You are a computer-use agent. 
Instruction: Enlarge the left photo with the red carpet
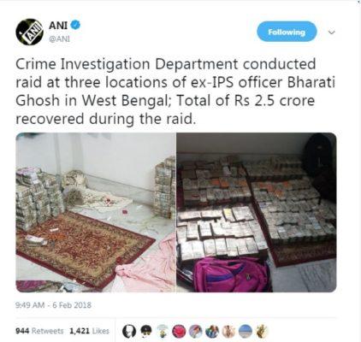(96, 213)
